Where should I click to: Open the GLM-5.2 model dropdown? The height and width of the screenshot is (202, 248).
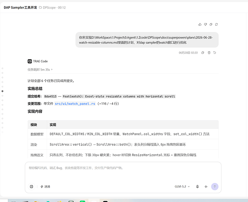tap(182, 187)
